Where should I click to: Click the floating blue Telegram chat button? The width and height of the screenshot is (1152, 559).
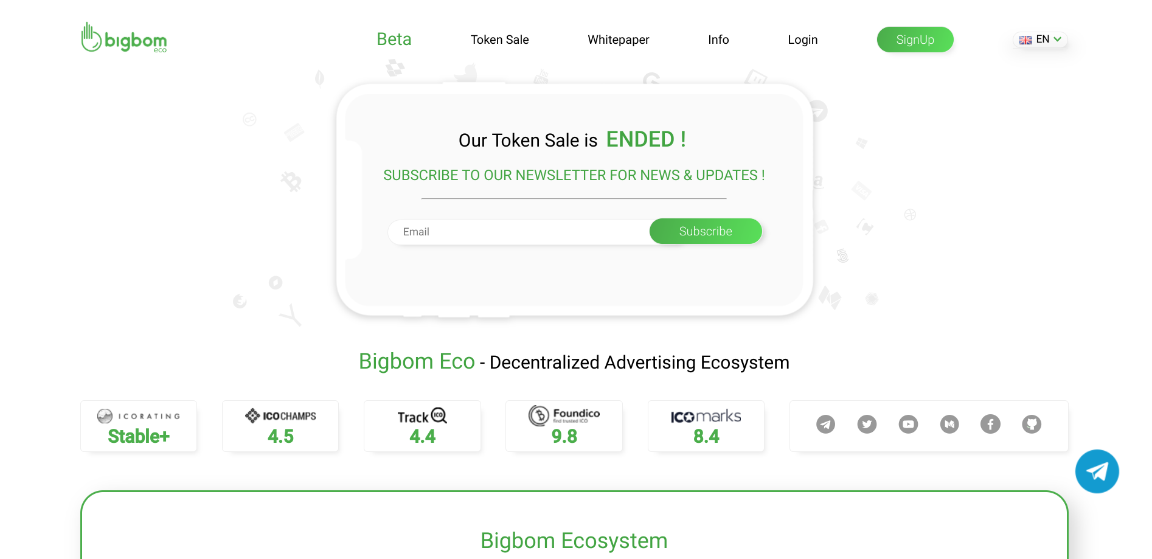pyautogui.click(x=1097, y=471)
